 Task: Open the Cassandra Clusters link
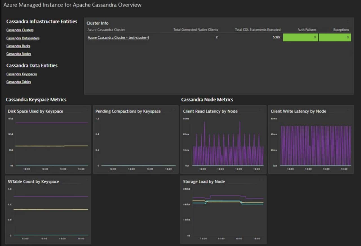(20, 30)
